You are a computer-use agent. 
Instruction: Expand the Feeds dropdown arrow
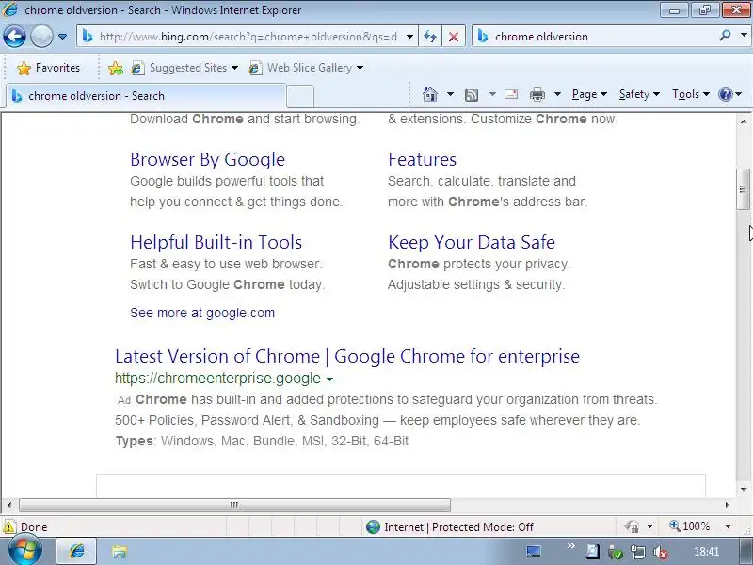(492, 94)
